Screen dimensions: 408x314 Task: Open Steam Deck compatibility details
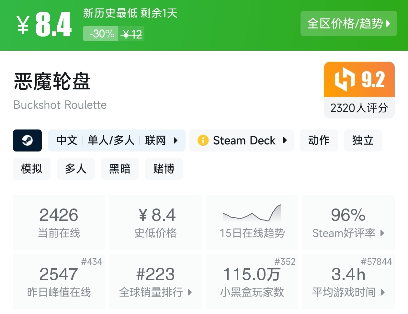click(241, 140)
